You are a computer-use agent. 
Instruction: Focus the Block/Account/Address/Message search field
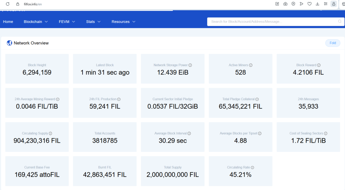pos(276,22)
